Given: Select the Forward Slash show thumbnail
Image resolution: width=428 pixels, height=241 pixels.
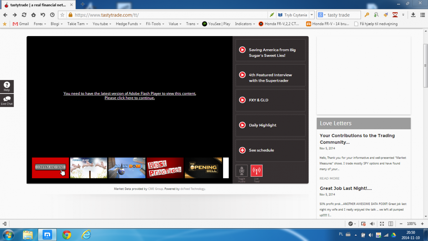Looking at the screenshot, I should tap(88, 168).
